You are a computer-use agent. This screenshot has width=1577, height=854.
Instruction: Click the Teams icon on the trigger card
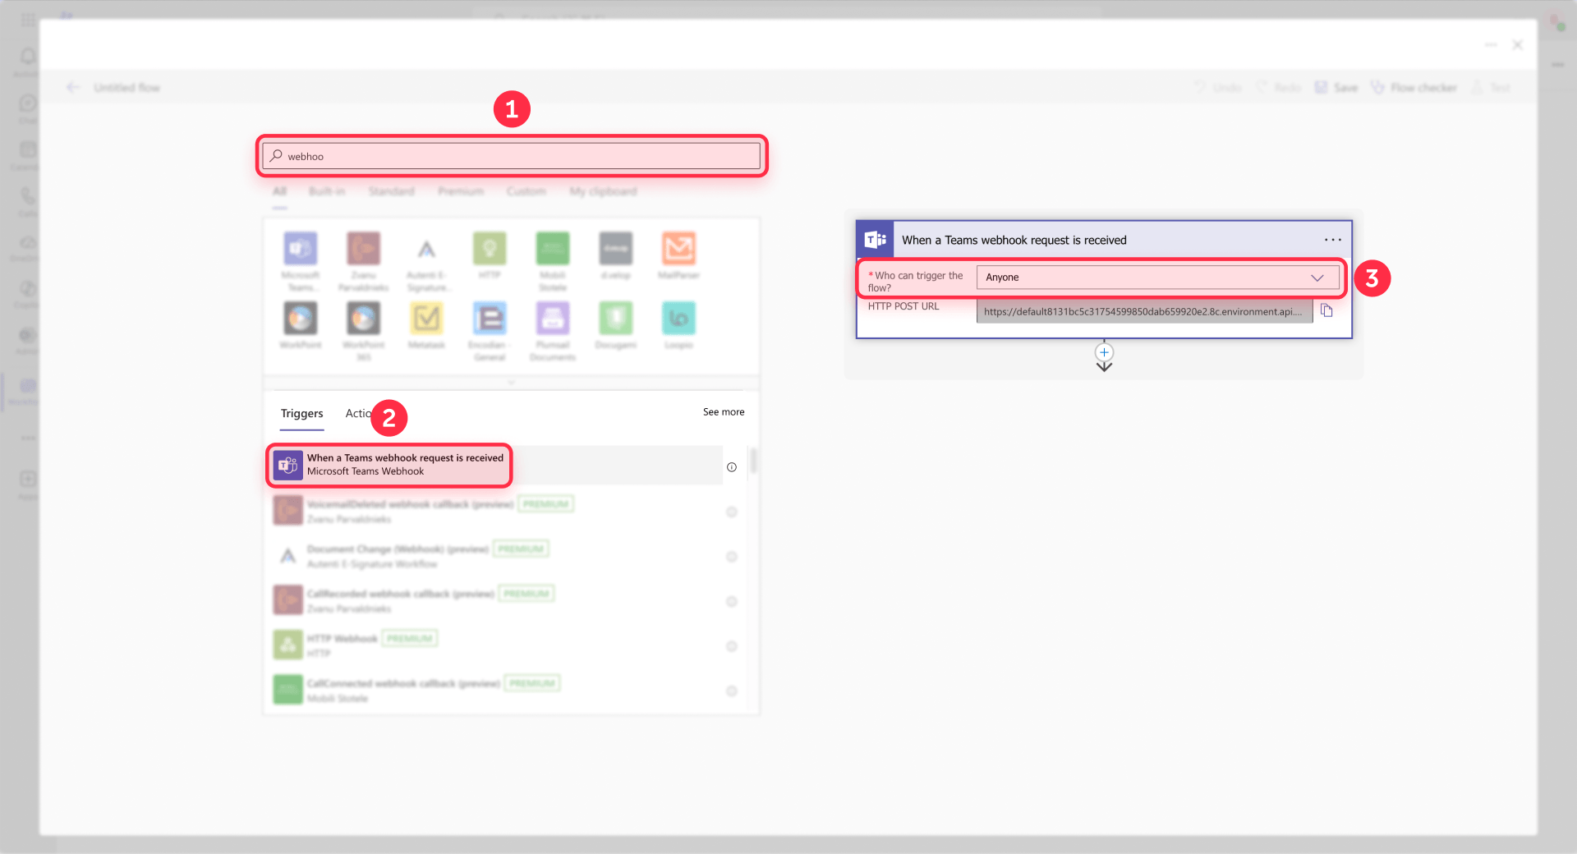[x=875, y=240]
